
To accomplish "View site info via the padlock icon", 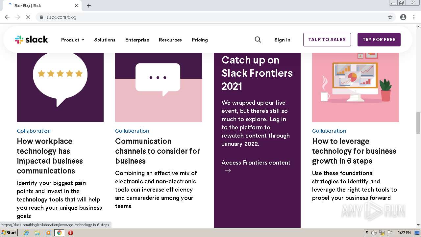I will pyautogui.click(x=41, y=17).
